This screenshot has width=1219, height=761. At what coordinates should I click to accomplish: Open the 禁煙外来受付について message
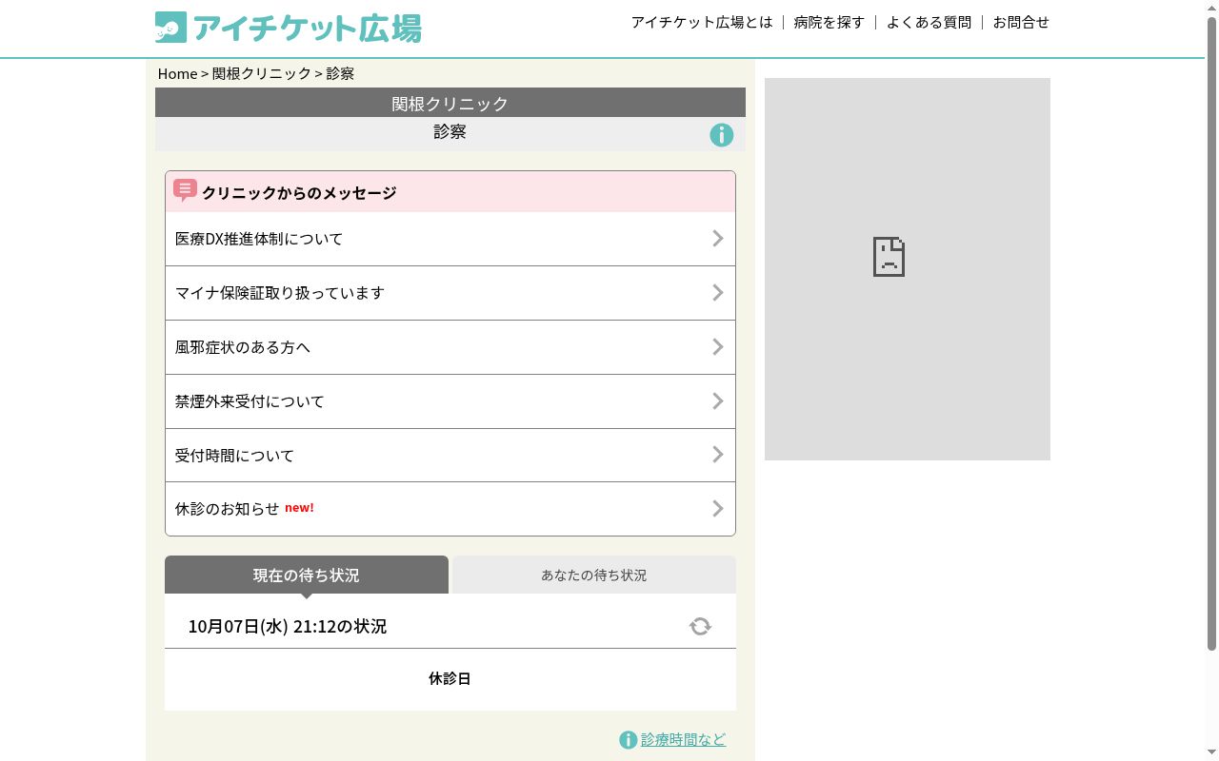tap(450, 401)
